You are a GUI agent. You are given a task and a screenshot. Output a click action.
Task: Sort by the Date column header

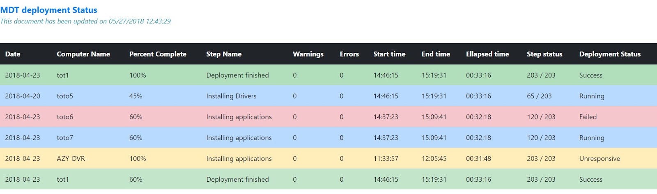point(13,54)
